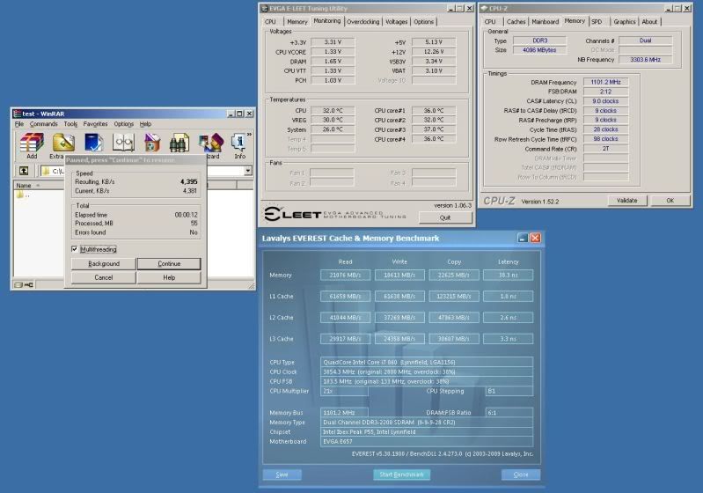Click the Delete (recycle bin) icon in WinRAR
703x493 pixels.
pos(152,143)
